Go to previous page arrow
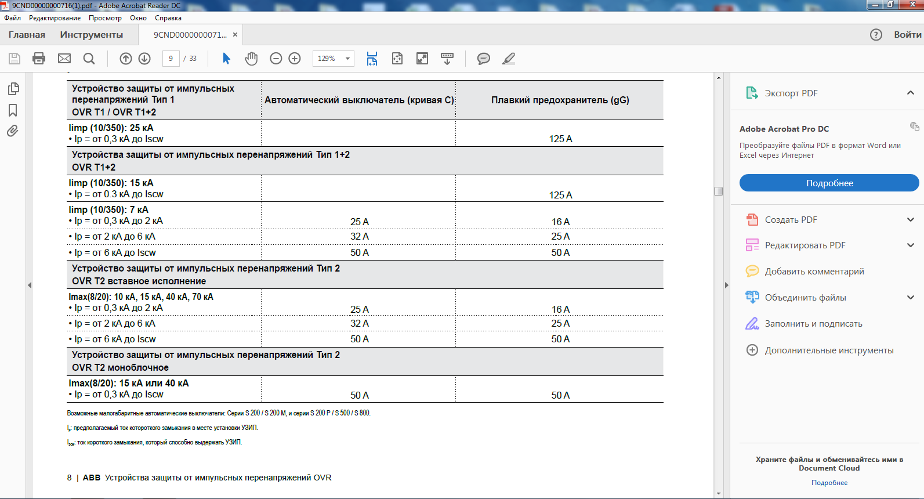Screen dimensions: 924x499 [126, 59]
